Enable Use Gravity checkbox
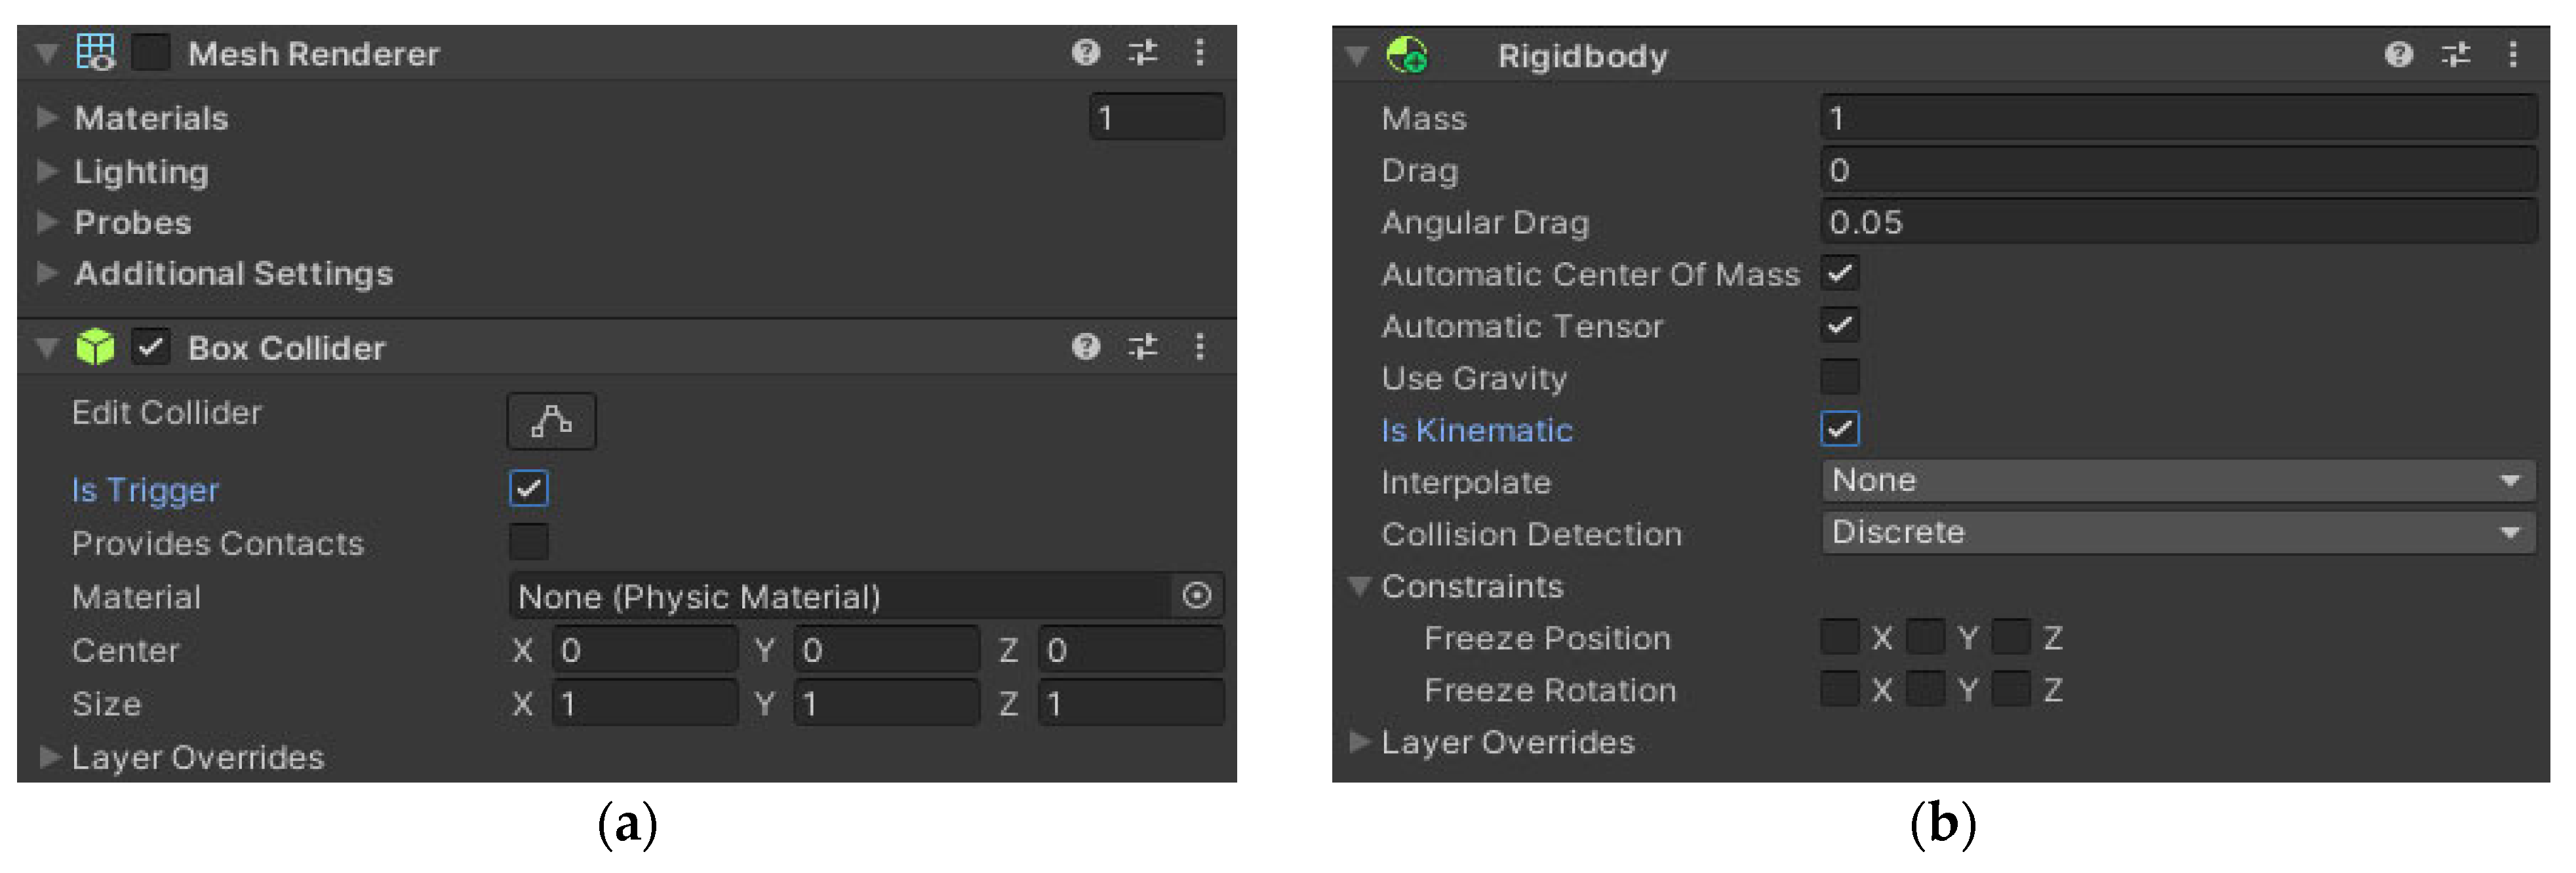 point(1839,377)
